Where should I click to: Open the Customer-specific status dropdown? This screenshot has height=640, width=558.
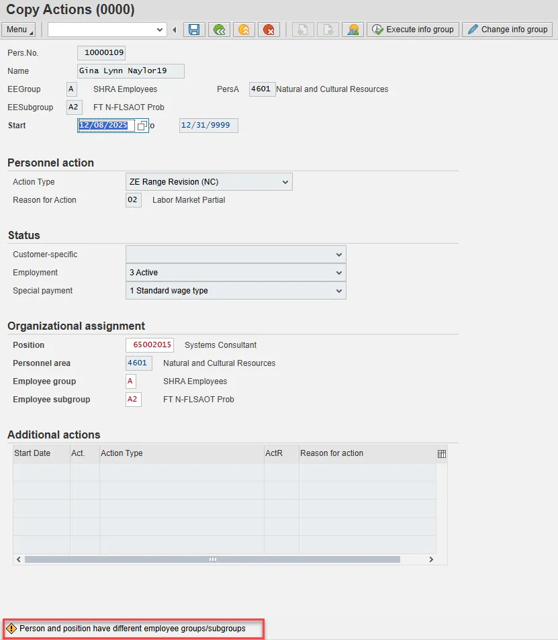click(338, 255)
